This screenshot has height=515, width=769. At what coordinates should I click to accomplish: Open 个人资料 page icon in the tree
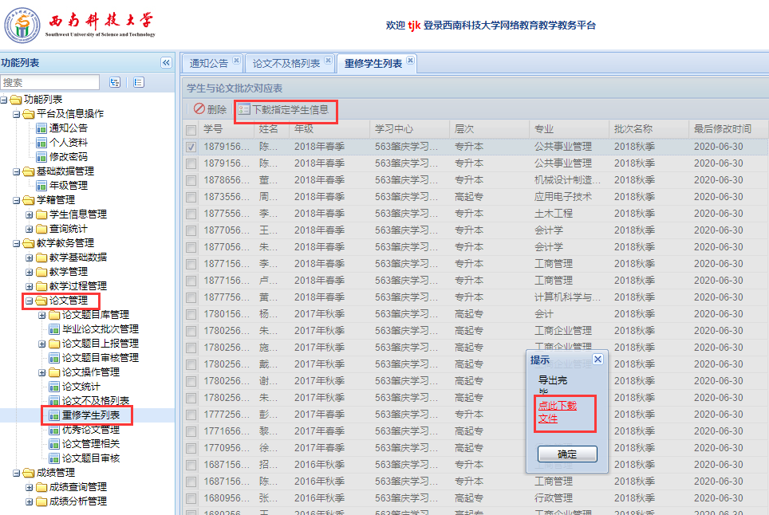42,143
